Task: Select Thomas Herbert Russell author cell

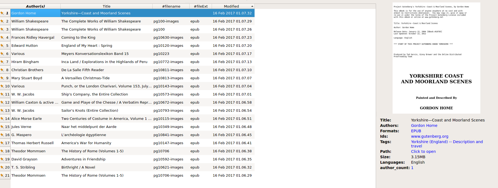Action: [x=35, y=143]
